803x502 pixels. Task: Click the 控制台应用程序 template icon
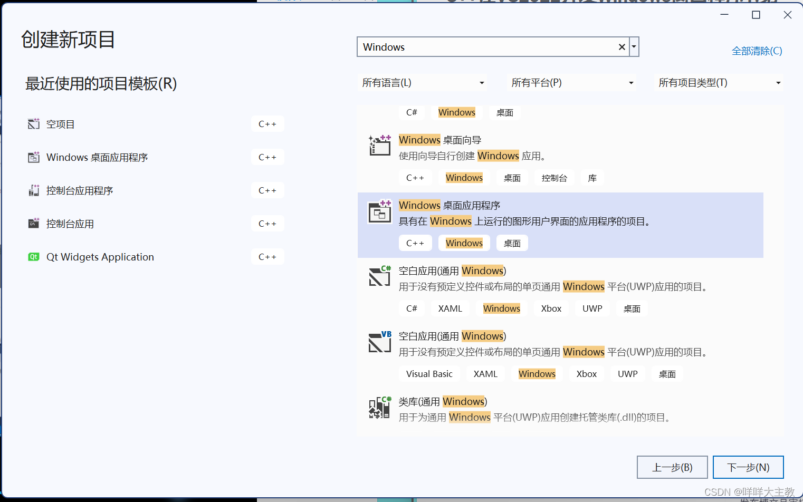34,190
